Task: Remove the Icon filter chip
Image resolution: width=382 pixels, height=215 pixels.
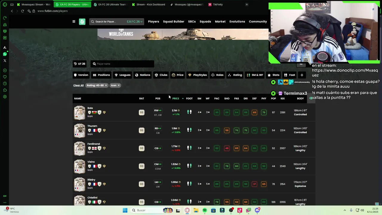Action: [118, 85]
